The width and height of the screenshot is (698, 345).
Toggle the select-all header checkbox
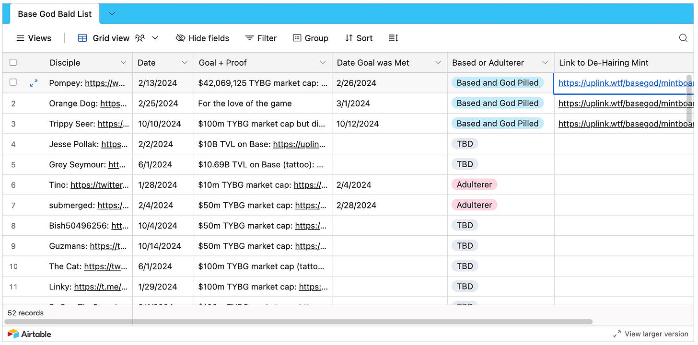[x=13, y=62]
